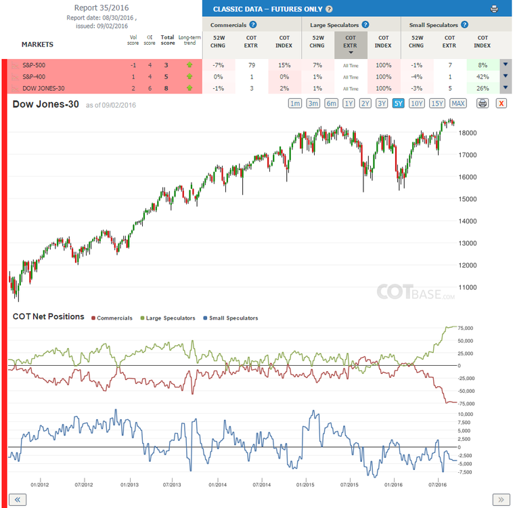The image size is (513, 508).
Task: Click S&P-500 Commercials COT INDEX 15%
Action: 285,65
